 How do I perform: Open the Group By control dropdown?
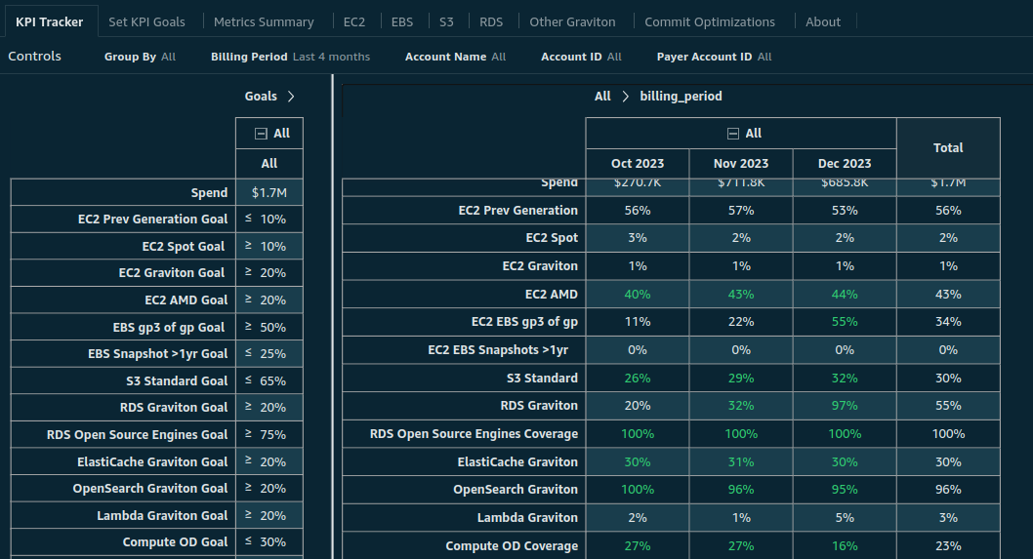point(141,57)
